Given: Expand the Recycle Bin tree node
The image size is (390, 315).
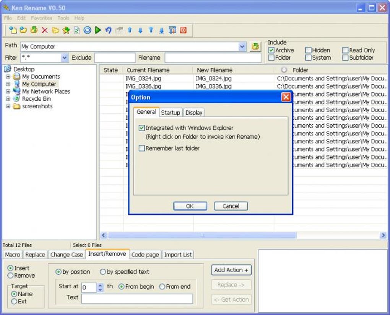Looking at the screenshot, I should pos(8,99).
